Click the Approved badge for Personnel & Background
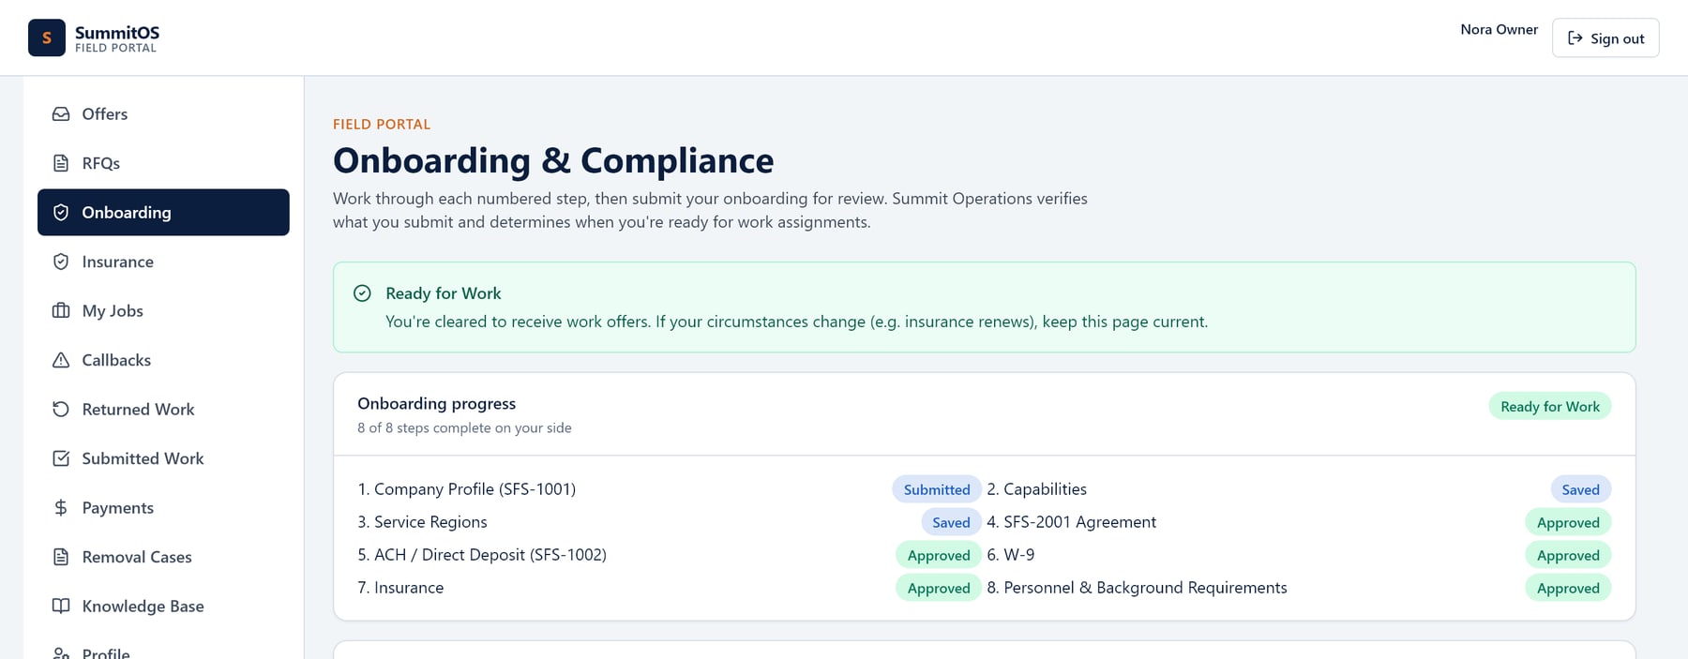This screenshot has height=659, width=1688. point(1568,588)
